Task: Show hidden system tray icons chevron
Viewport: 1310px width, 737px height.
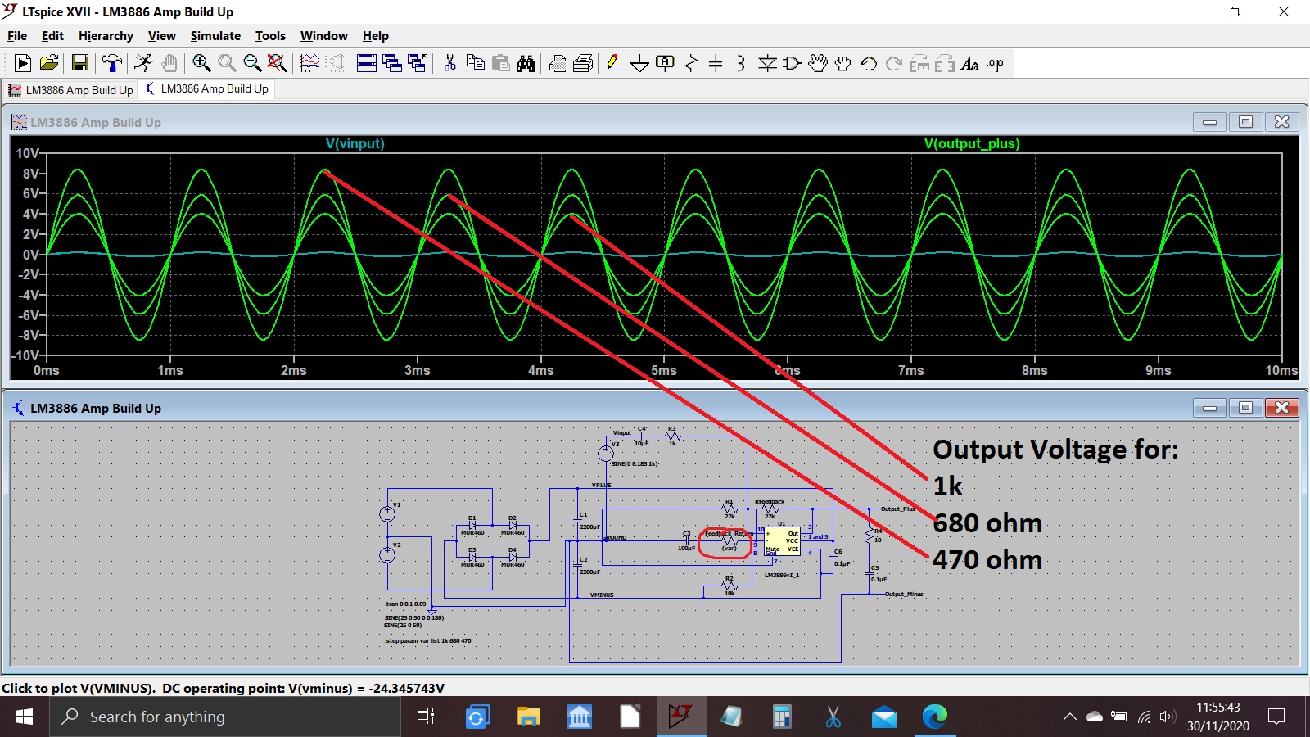Action: point(1069,717)
